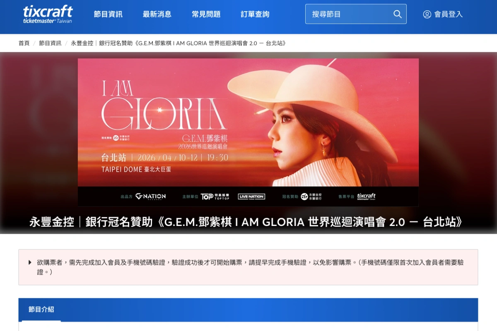Click the event title heading below banner
Viewport: 497px width, 331px height.
(246, 222)
